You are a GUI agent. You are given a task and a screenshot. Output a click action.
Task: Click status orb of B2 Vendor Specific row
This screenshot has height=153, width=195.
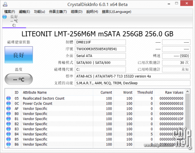click(9, 124)
